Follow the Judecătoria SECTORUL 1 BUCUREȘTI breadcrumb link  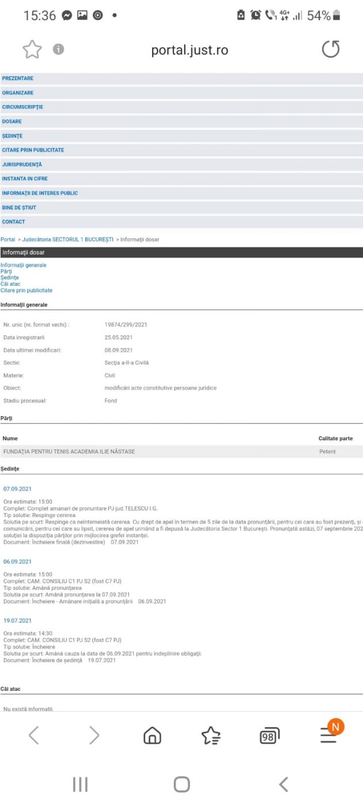point(67,239)
